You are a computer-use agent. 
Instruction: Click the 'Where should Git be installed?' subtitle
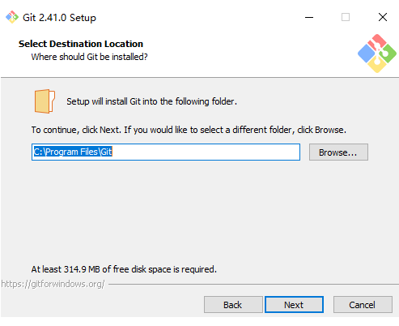[89, 57]
